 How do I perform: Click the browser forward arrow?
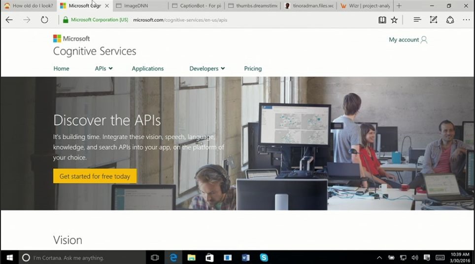[27, 20]
